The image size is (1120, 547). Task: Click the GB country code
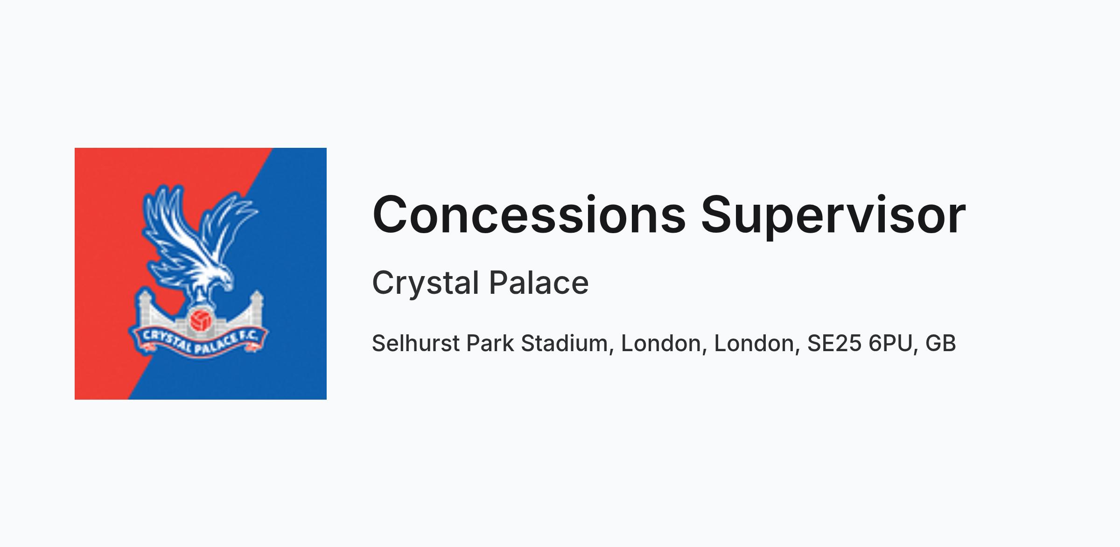941,344
